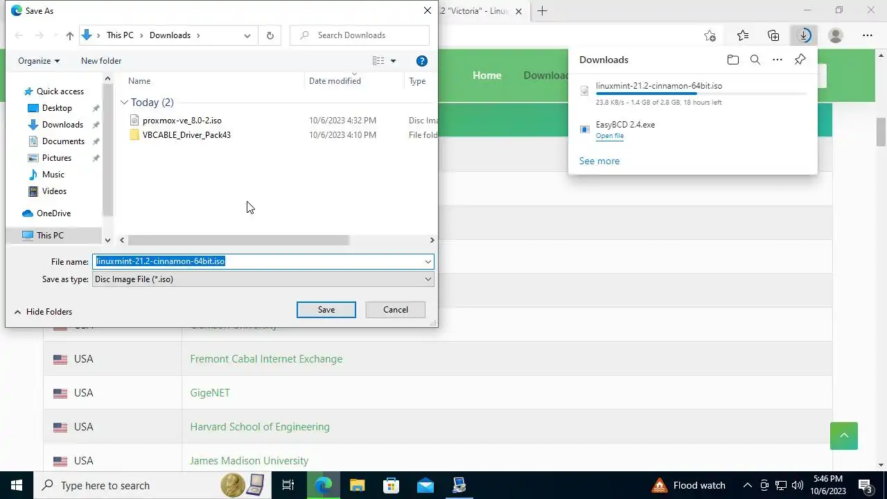Click the webpage vertical scrollbar thumb
This screenshot has height=499, width=887.
(x=881, y=132)
